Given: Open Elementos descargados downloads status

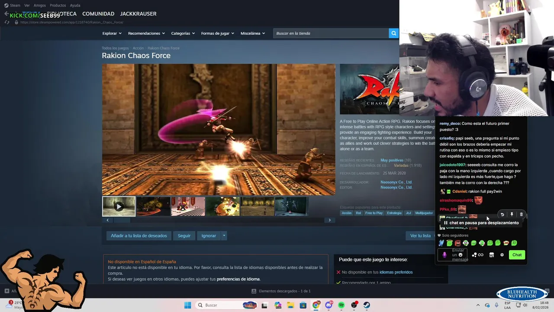Looking at the screenshot, I should pos(281,291).
